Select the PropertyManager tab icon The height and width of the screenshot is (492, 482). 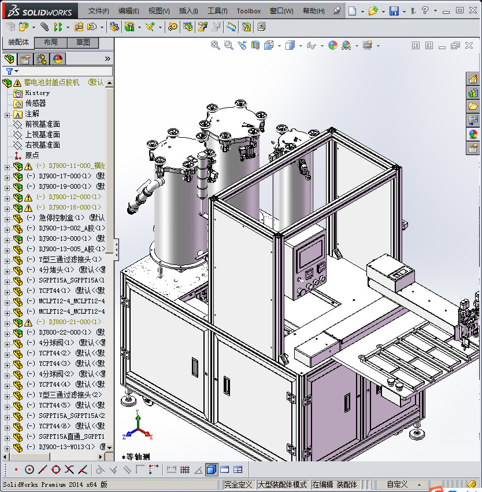click(x=25, y=59)
